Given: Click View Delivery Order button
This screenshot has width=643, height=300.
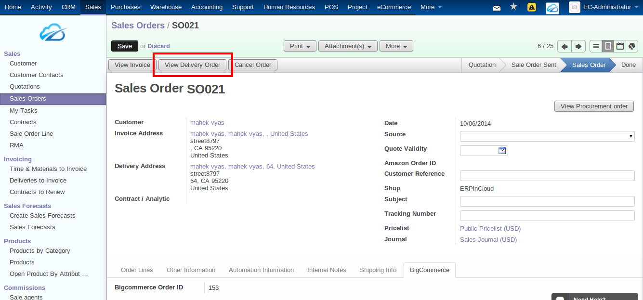Looking at the screenshot, I should [x=192, y=64].
